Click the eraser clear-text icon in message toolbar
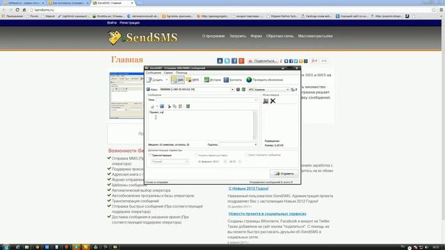Image resolution: width=445 pixels, height=250 pixels. click(x=152, y=106)
